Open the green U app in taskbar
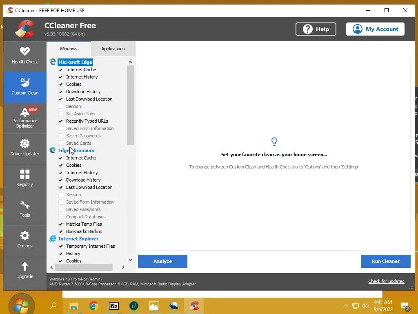This screenshot has height=314, width=418. point(133,306)
